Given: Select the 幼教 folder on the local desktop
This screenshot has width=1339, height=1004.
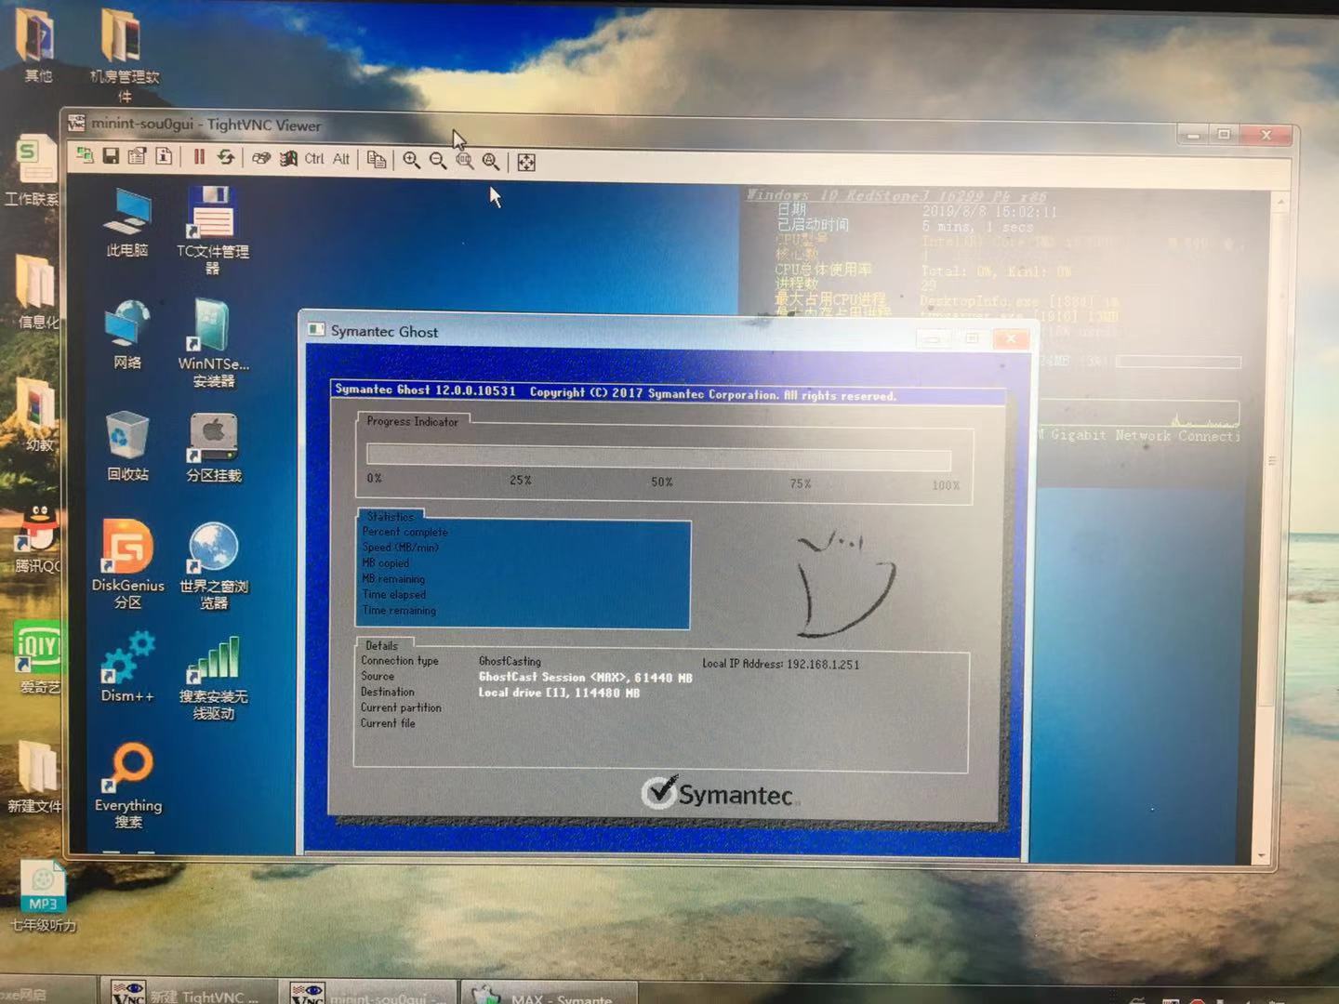Looking at the screenshot, I should coord(37,415).
